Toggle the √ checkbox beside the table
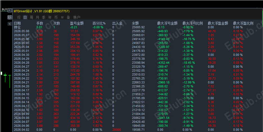This screenshot has width=263, height=132. click(10, 24)
